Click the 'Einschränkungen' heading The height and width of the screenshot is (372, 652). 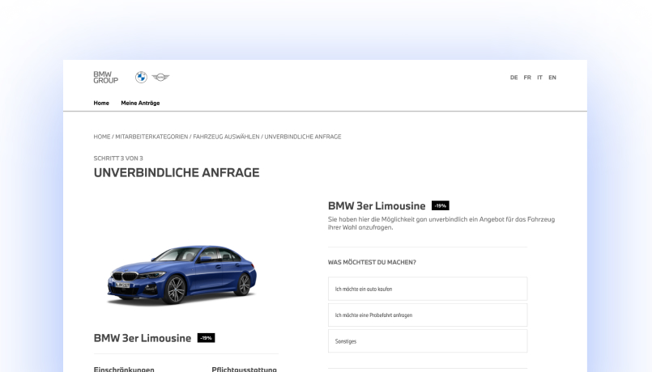click(x=124, y=369)
